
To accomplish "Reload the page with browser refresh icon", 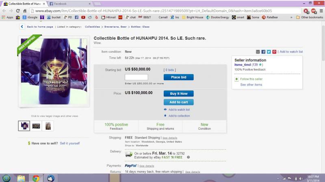I will click(x=18, y=11).
